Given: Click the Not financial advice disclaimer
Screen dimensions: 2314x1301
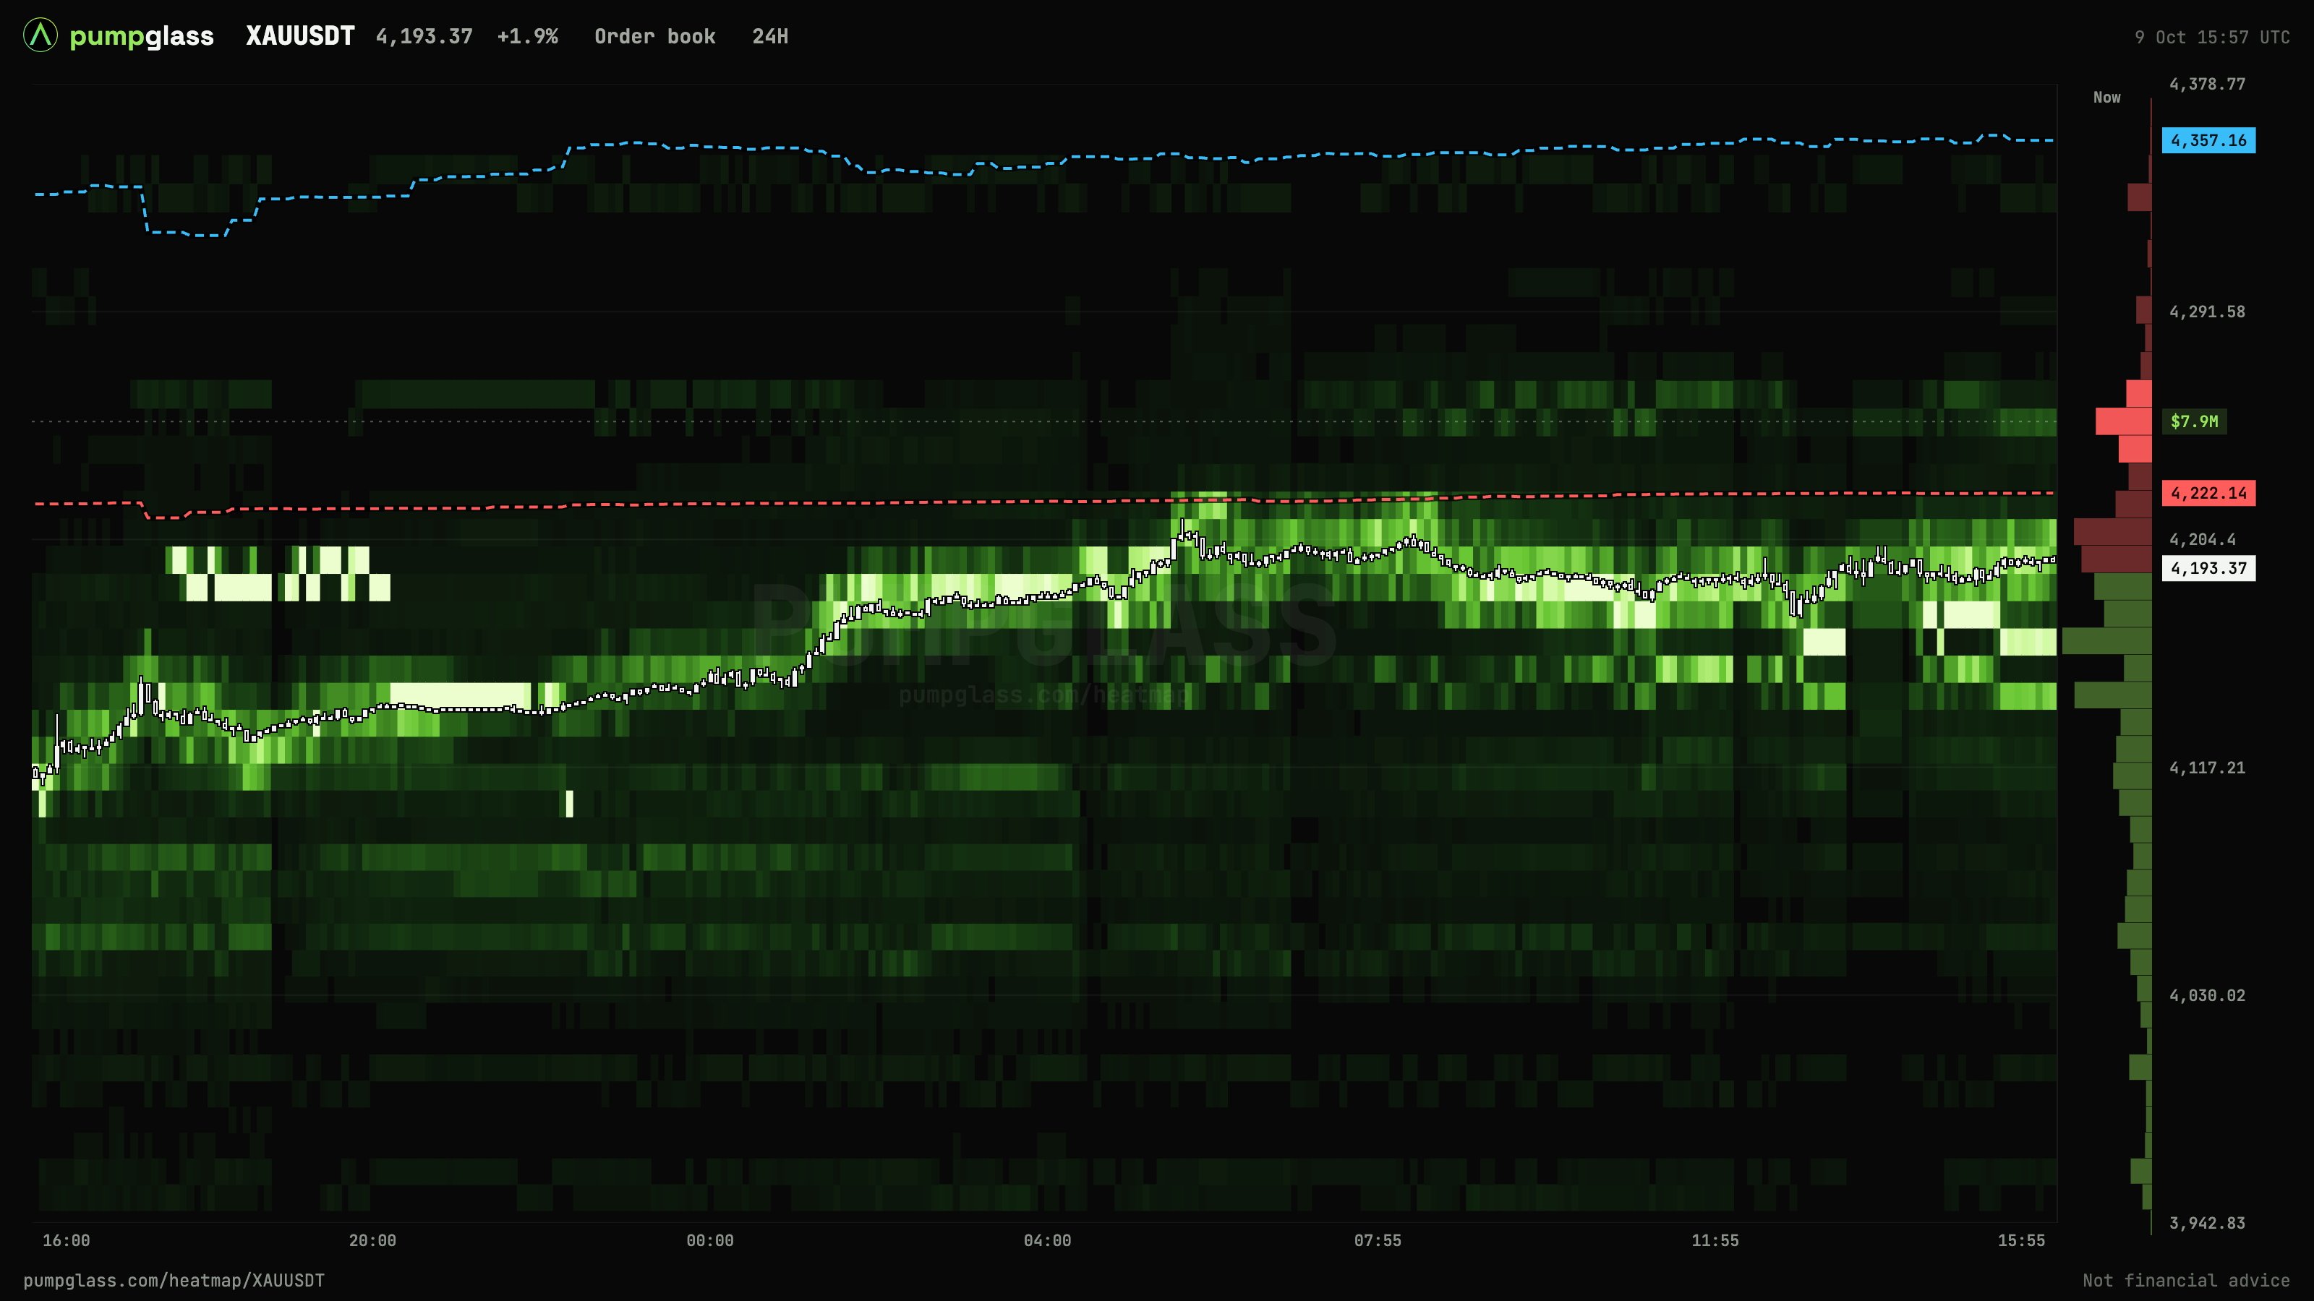Looking at the screenshot, I should (2187, 1281).
